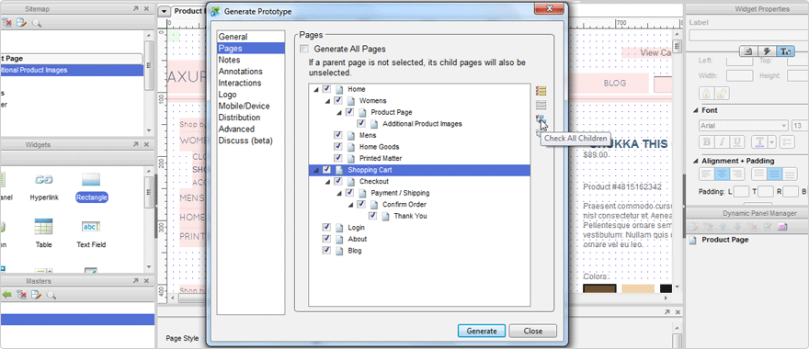Click the pink panel icon in Dynamic Panel Manager

[x=782, y=227]
